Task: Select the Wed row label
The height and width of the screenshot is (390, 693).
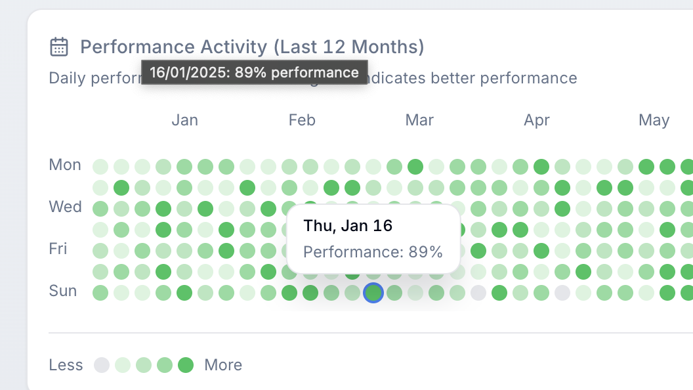Action: (65, 207)
